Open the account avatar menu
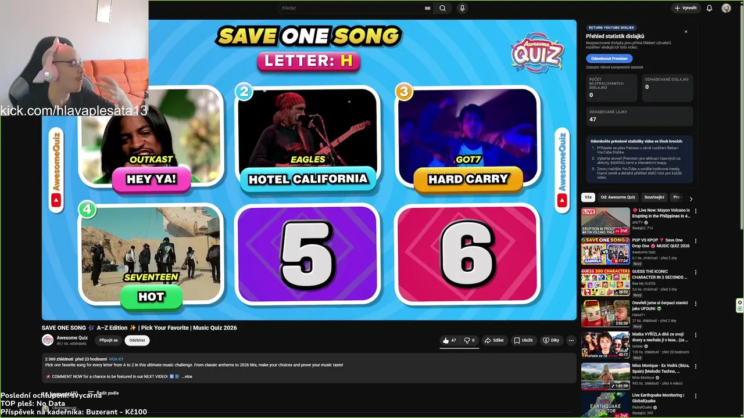 [x=726, y=8]
